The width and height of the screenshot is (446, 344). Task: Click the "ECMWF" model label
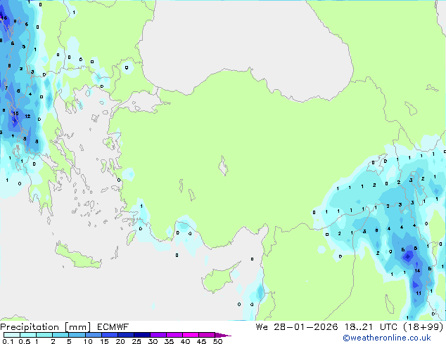click(x=113, y=327)
